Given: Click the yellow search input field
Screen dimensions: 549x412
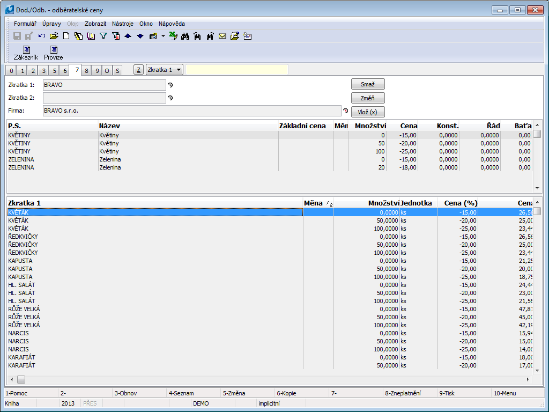Looking at the screenshot, I should pos(236,70).
